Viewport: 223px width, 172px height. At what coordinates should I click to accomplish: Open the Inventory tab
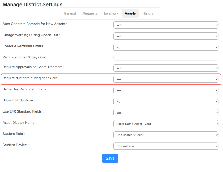click(111, 13)
